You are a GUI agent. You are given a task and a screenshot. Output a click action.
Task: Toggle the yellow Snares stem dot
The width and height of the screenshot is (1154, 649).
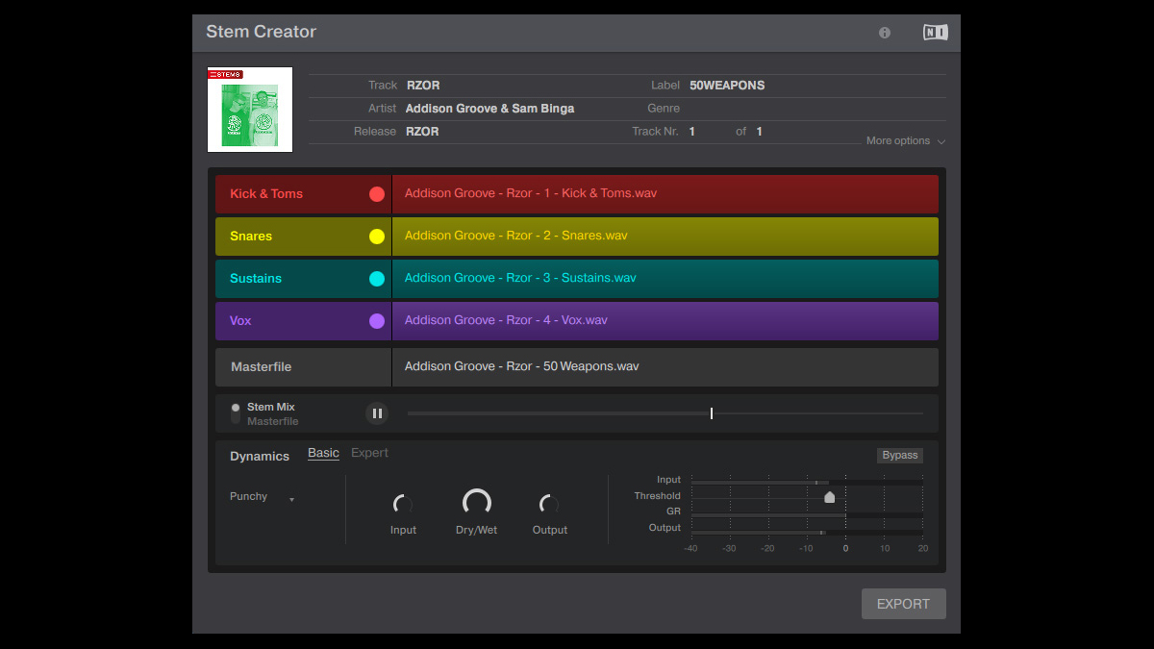[376, 236]
